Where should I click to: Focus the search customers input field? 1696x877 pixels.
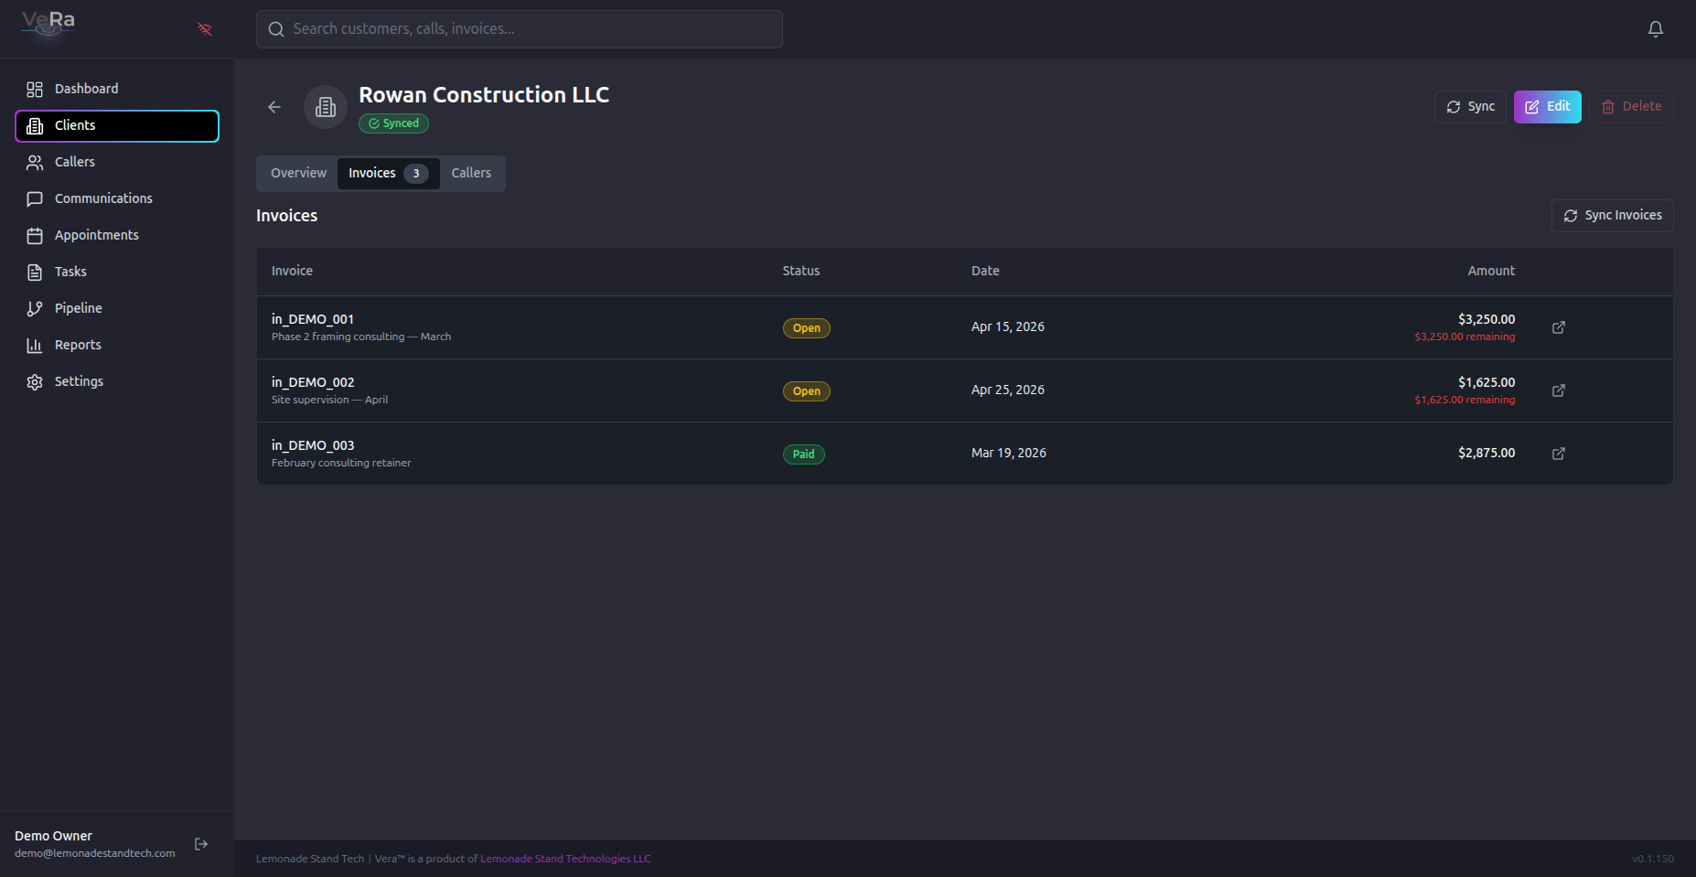click(520, 29)
